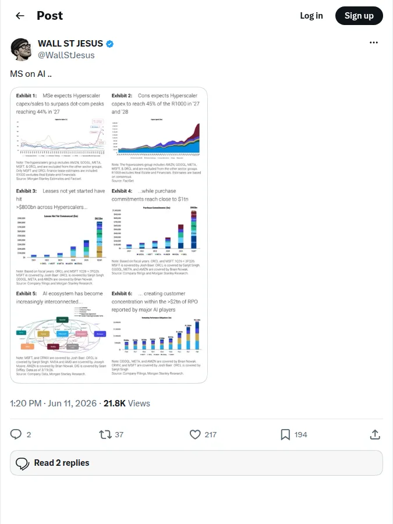The image size is (393, 524).
Task: Click the Log in button
Action: point(311,16)
